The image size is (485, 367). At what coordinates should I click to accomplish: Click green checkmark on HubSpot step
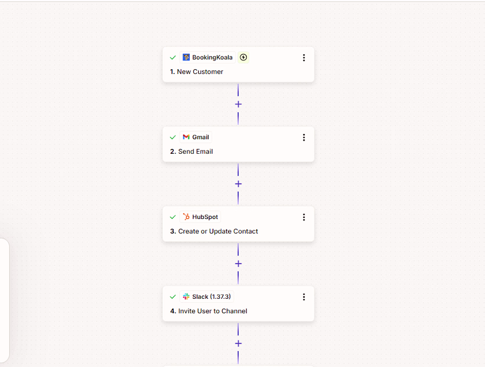coord(173,217)
